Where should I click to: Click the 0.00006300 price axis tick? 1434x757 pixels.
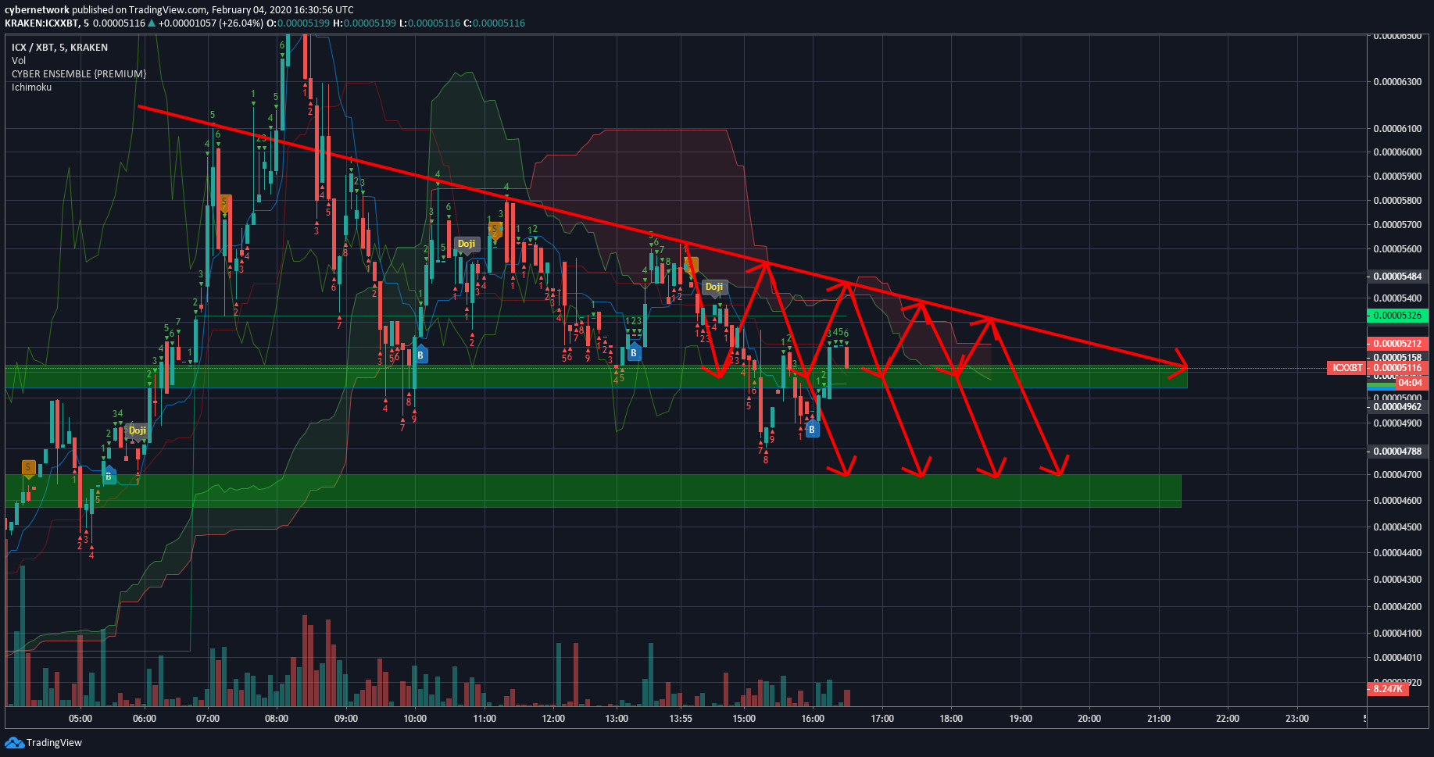click(x=1398, y=82)
